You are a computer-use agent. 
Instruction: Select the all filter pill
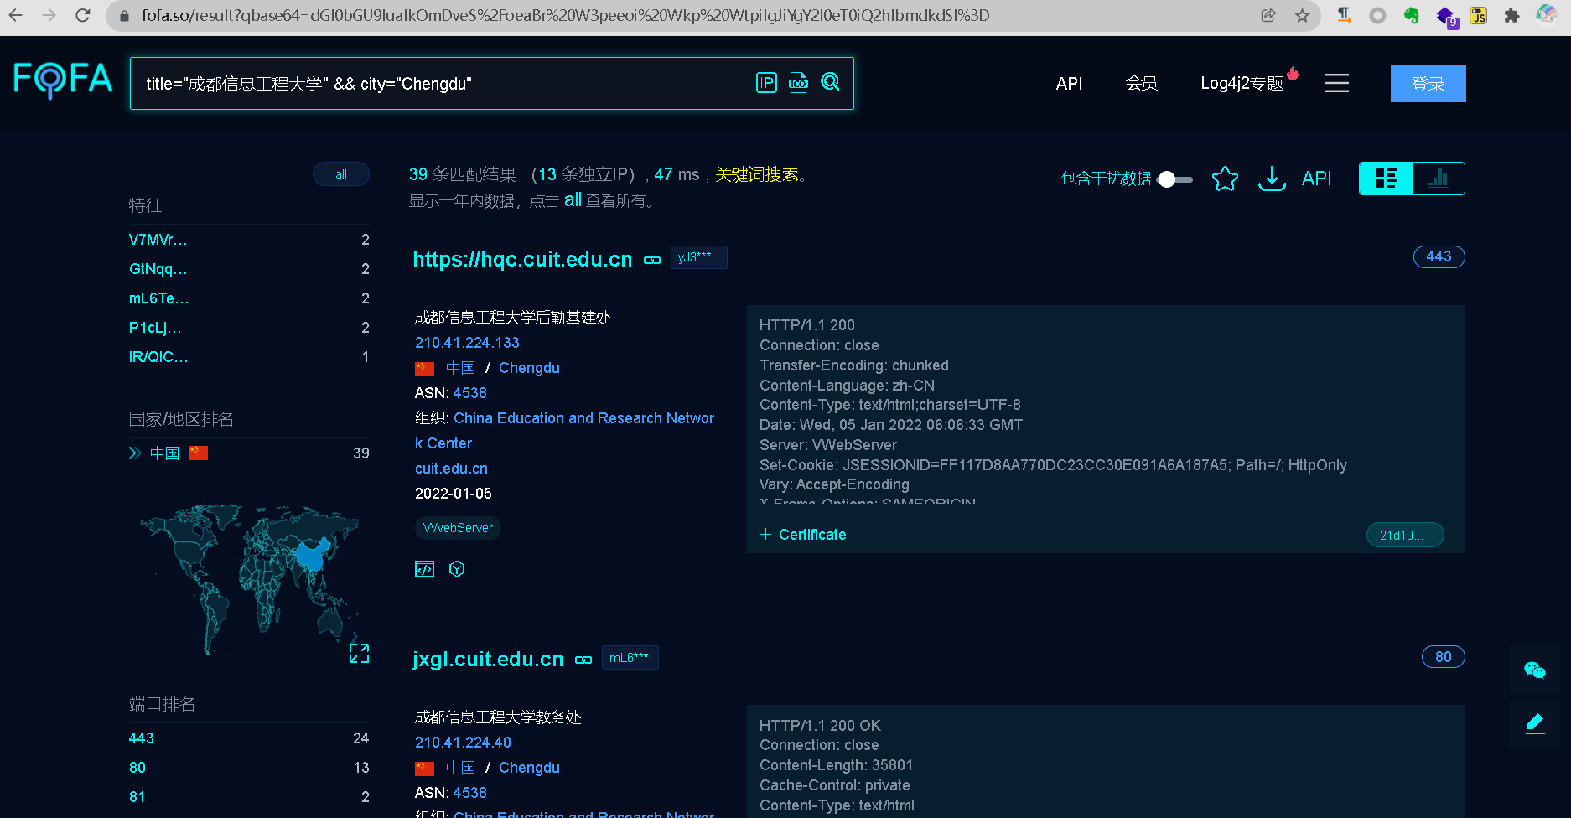pyautogui.click(x=341, y=174)
